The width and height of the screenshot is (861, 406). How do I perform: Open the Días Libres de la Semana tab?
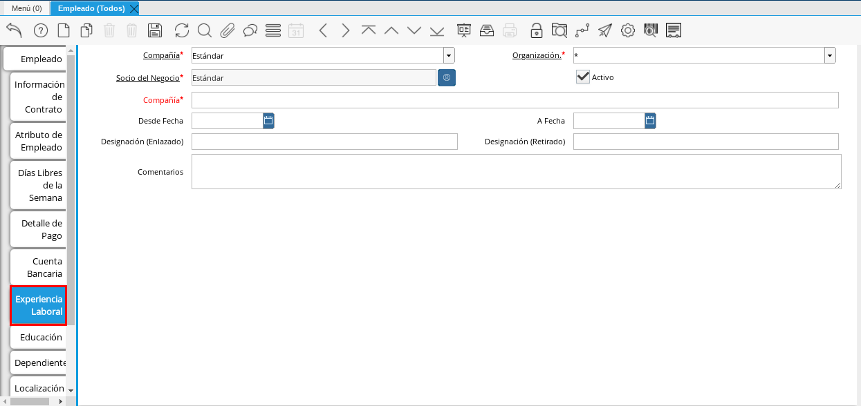click(38, 185)
